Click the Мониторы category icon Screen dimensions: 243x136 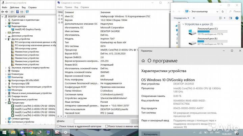(x=9, y=90)
